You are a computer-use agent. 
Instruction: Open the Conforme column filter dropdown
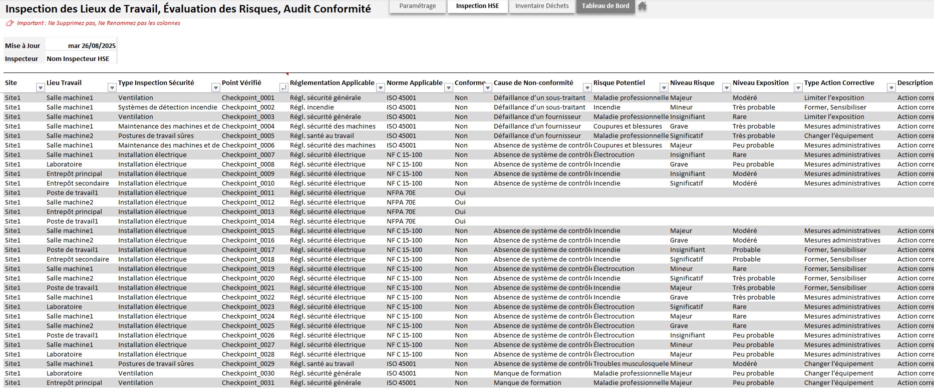(488, 88)
